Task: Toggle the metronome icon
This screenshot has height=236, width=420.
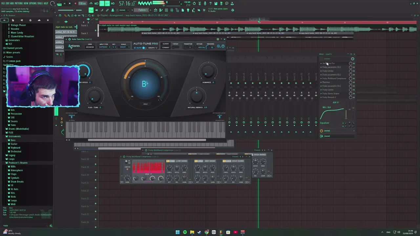Action: pyautogui.click(x=91, y=4)
